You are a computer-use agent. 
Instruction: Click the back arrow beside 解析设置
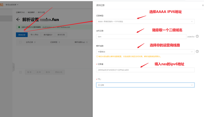[x=18, y=19]
